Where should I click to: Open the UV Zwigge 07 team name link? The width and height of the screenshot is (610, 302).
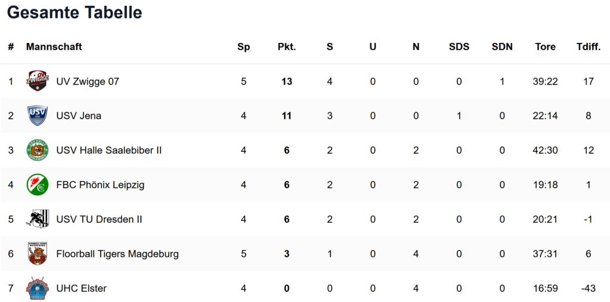point(88,82)
